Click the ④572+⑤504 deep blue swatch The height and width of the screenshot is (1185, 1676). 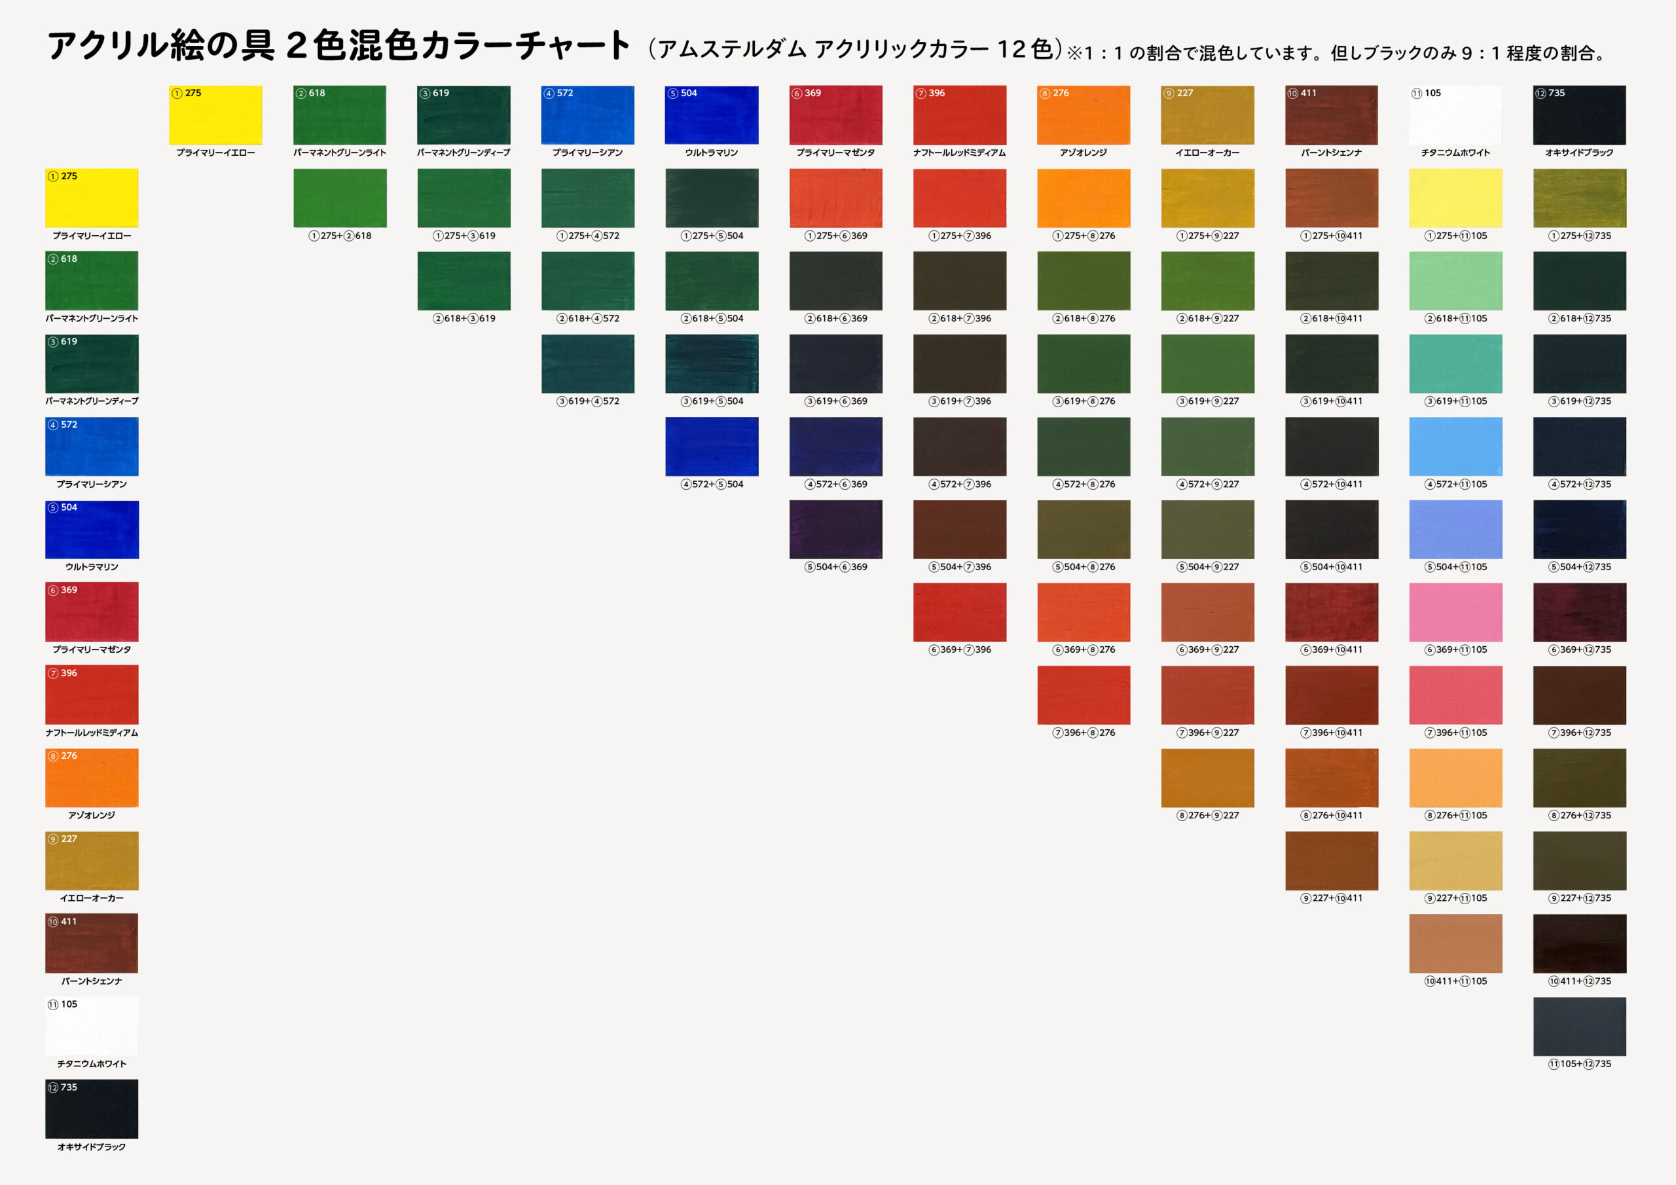pyautogui.click(x=712, y=446)
